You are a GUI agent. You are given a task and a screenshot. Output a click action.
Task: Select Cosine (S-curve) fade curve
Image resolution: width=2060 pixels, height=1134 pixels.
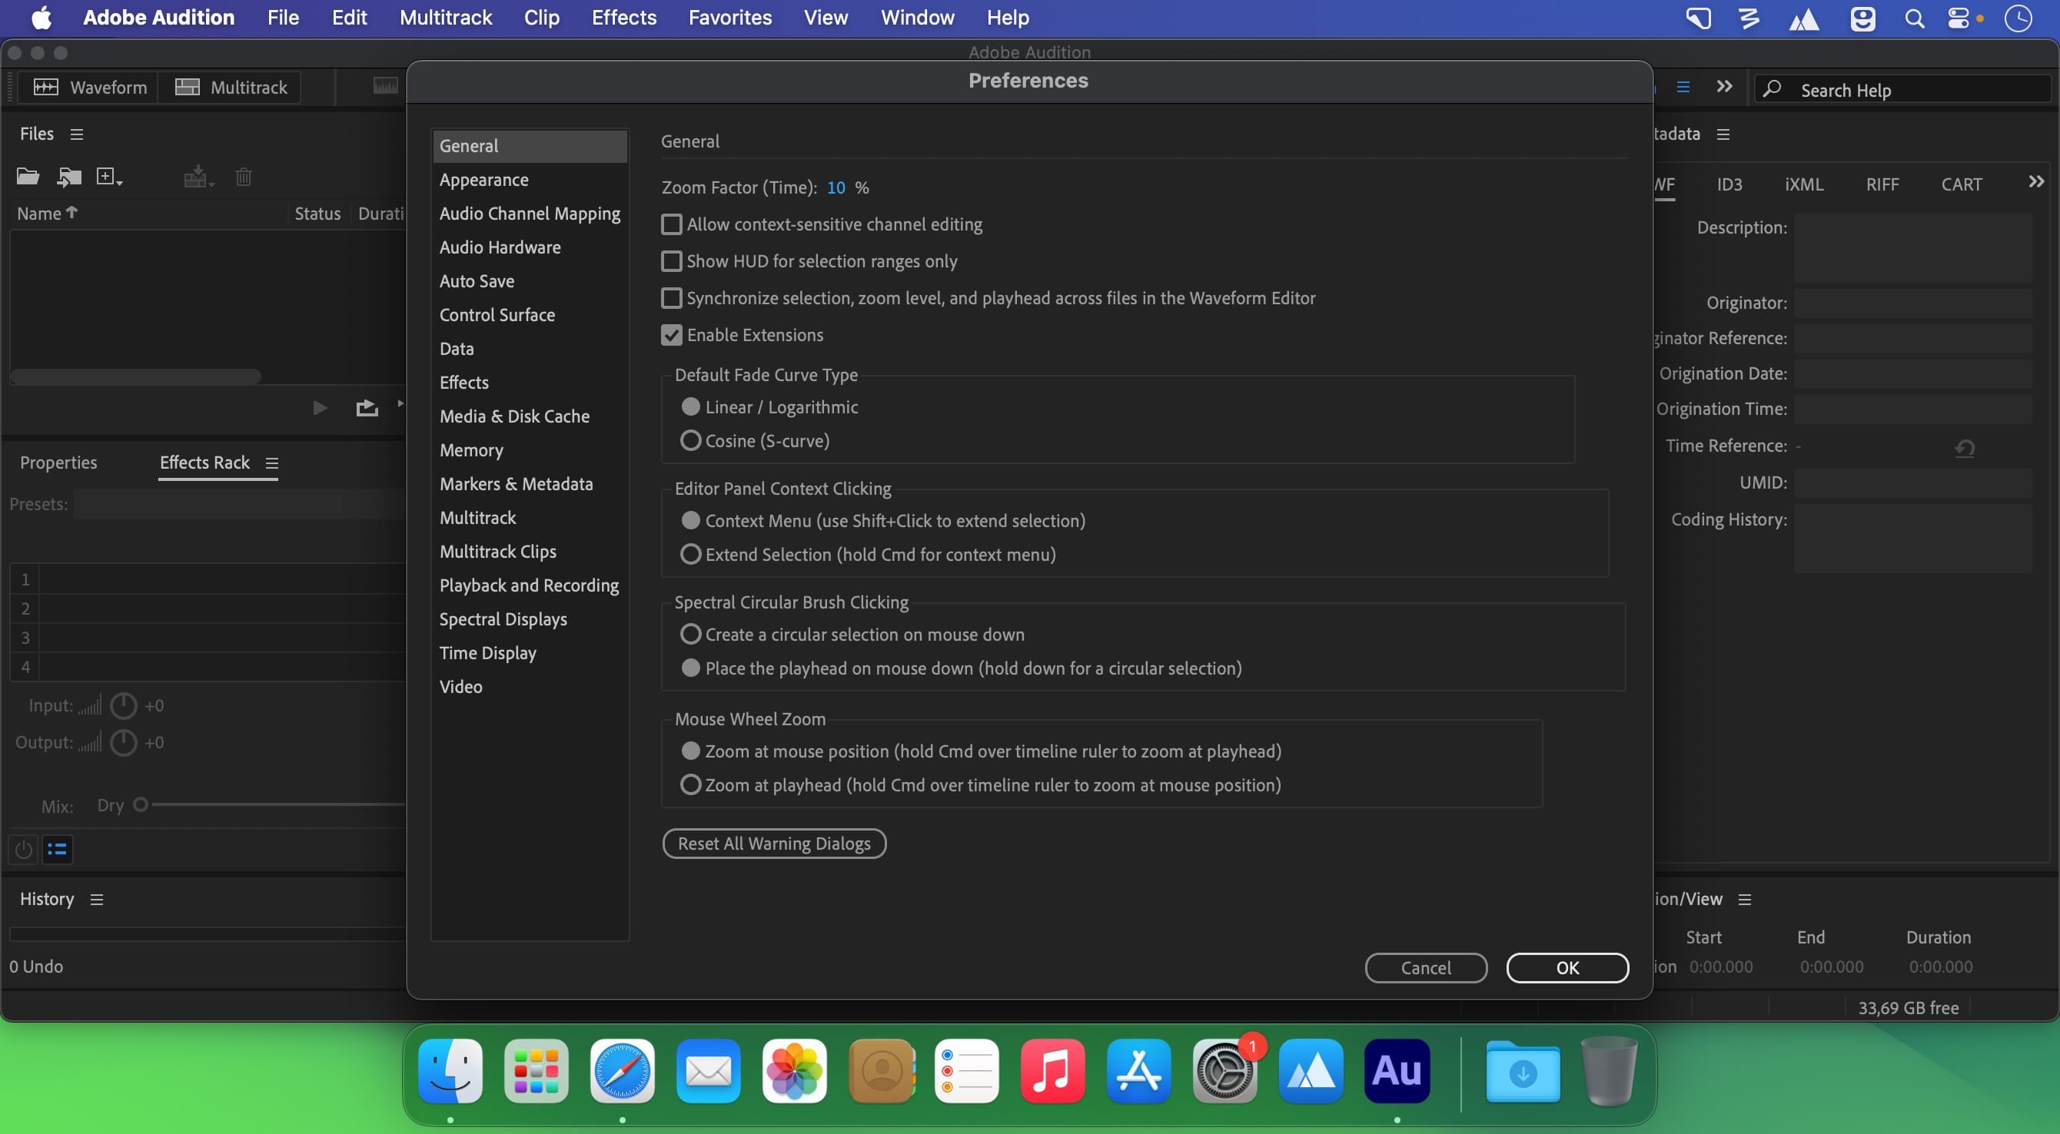[x=691, y=441]
